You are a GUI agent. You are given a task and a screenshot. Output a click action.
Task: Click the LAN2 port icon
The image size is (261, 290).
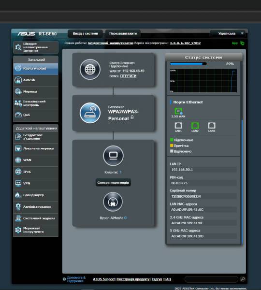point(195,126)
